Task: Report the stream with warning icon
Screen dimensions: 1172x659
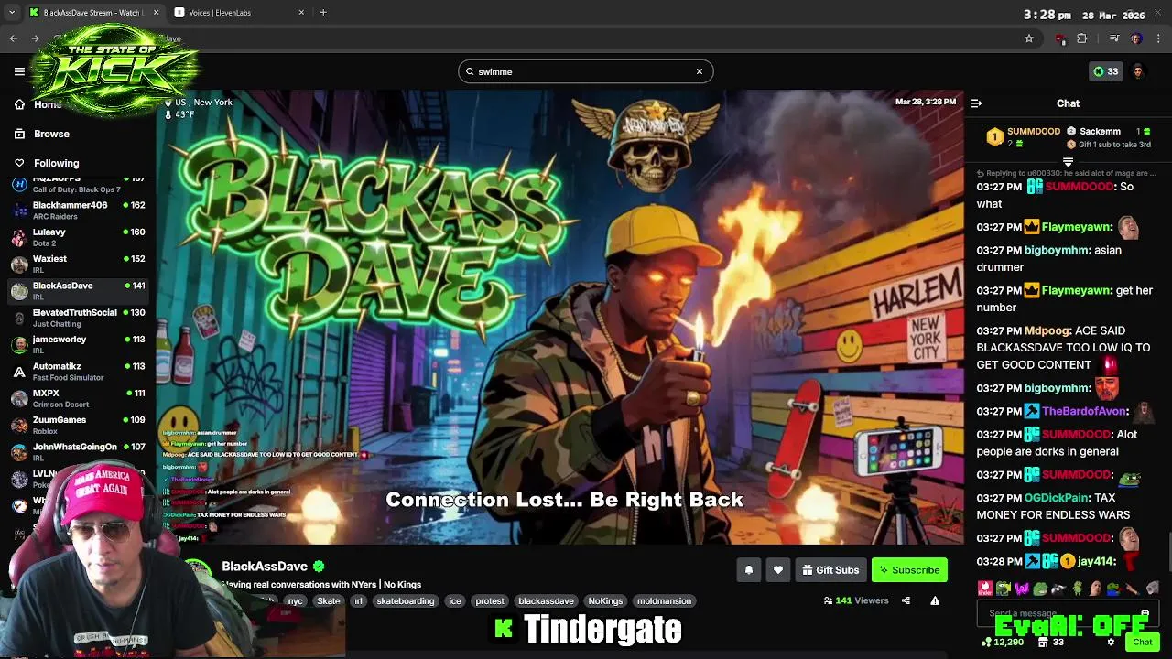Action: point(935,601)
